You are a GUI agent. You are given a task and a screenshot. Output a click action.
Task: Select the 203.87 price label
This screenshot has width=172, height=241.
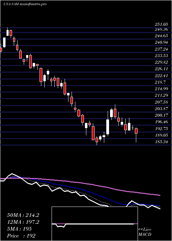click(161, 108)
